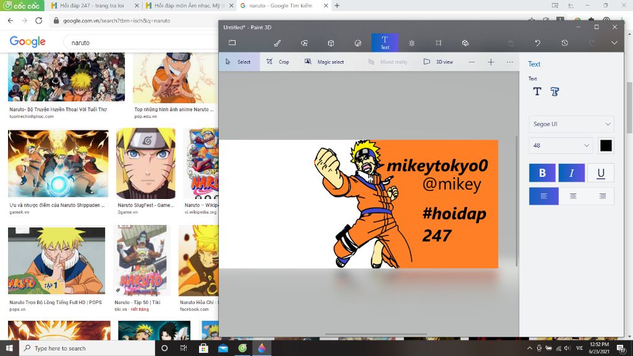Toggle Italic text formatting

click(x=572, y=173)
